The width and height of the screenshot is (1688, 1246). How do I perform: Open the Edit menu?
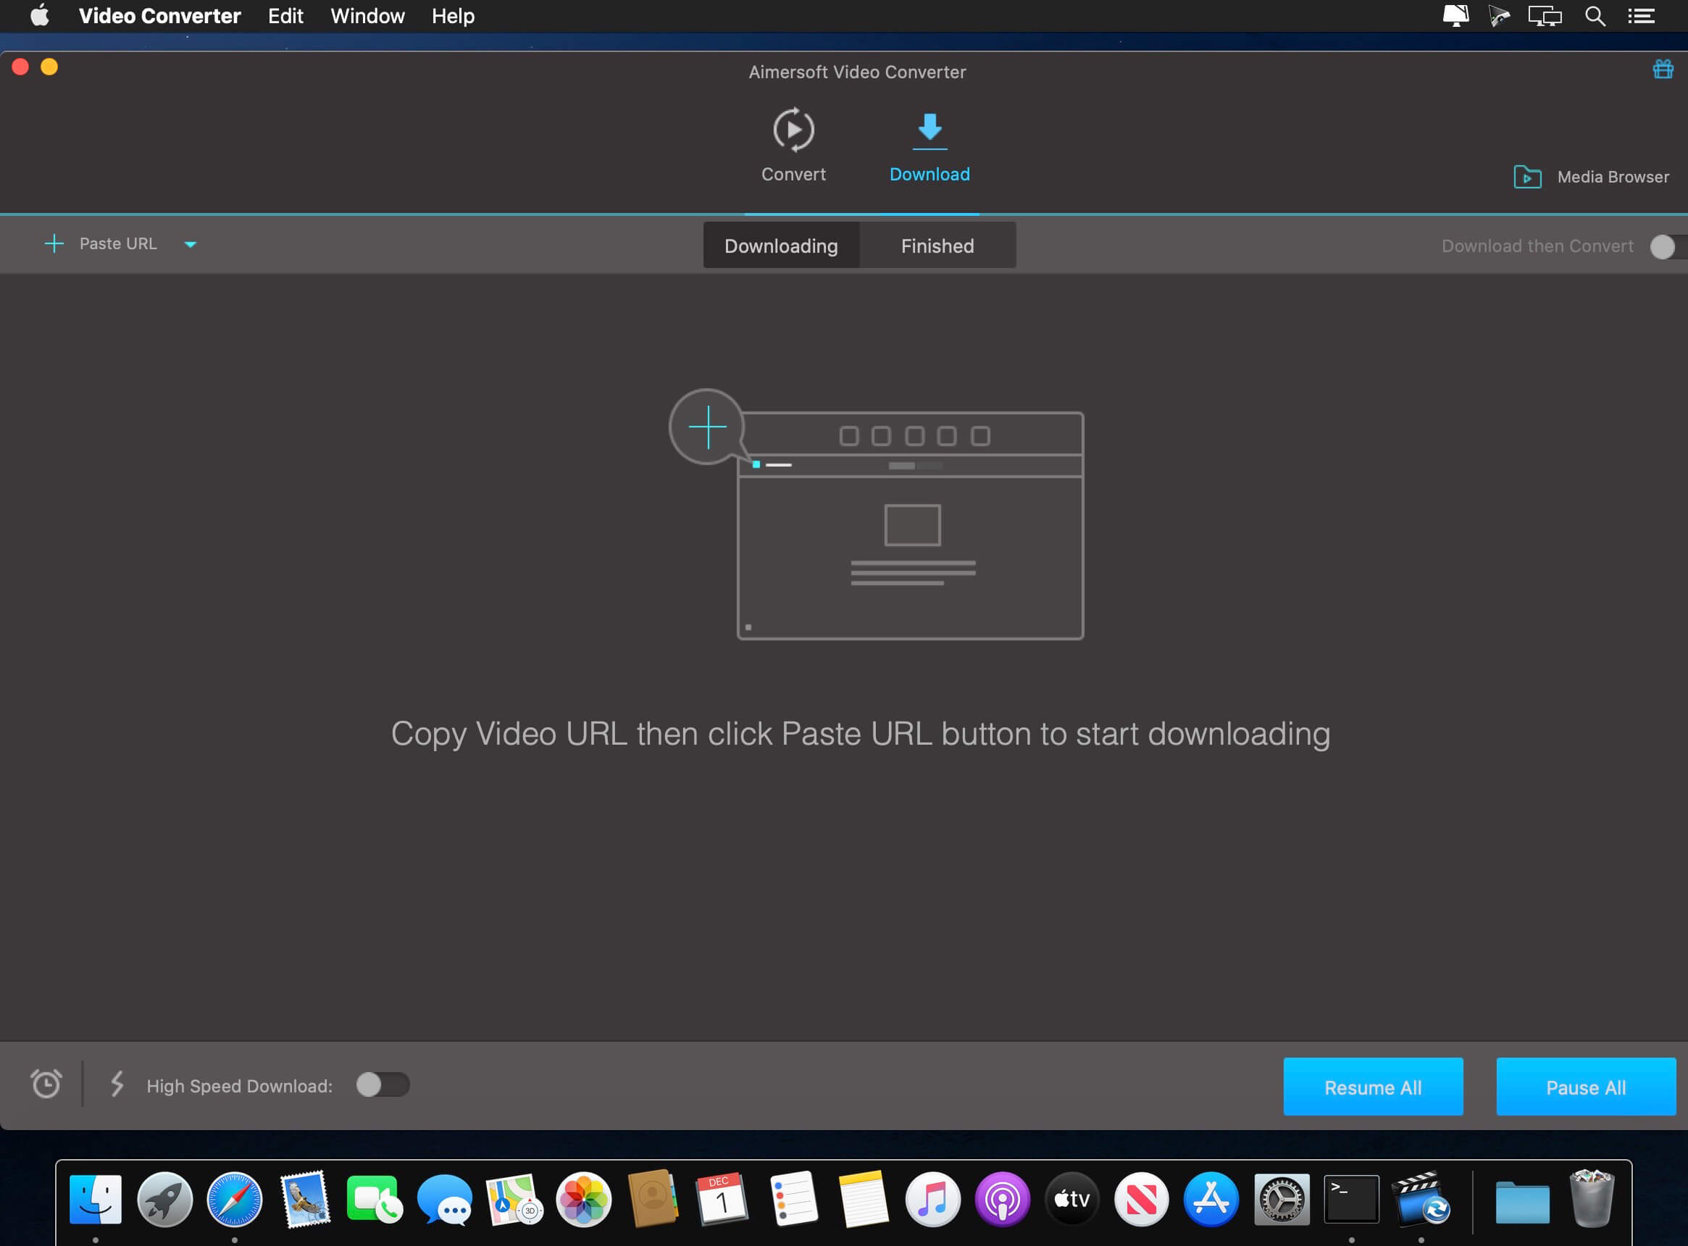(x=286, y=16)
